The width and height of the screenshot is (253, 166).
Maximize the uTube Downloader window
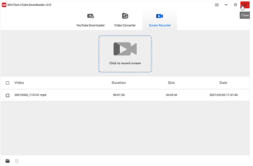tap(235, 5)
